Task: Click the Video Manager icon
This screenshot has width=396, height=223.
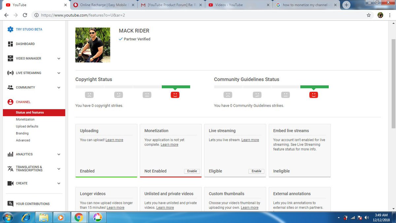Action: (x=10, y=58)
